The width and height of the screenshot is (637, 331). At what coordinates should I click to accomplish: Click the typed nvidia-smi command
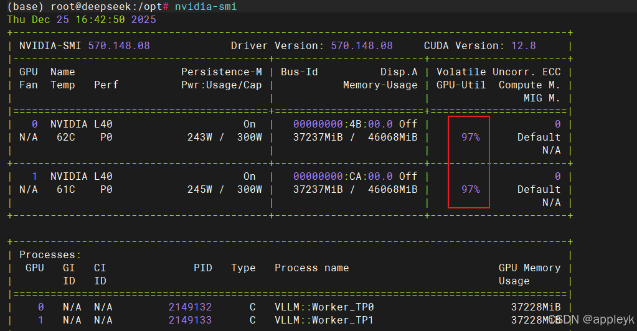(x=205, y=6)
